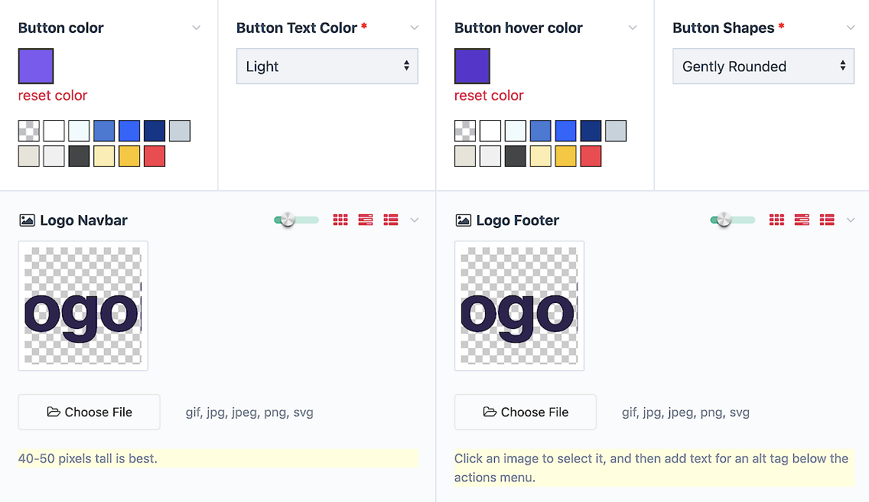This screenshot has width=869, height=502.
Task: Switch Logo Footer to detailed list view
Action: [827, 220]
